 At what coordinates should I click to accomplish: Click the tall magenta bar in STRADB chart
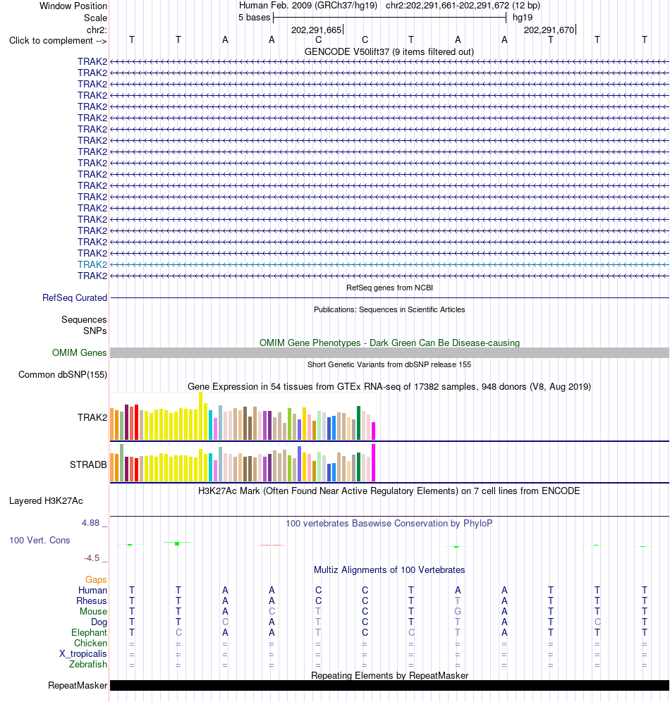pyautogui.click(x=374, y=463)
